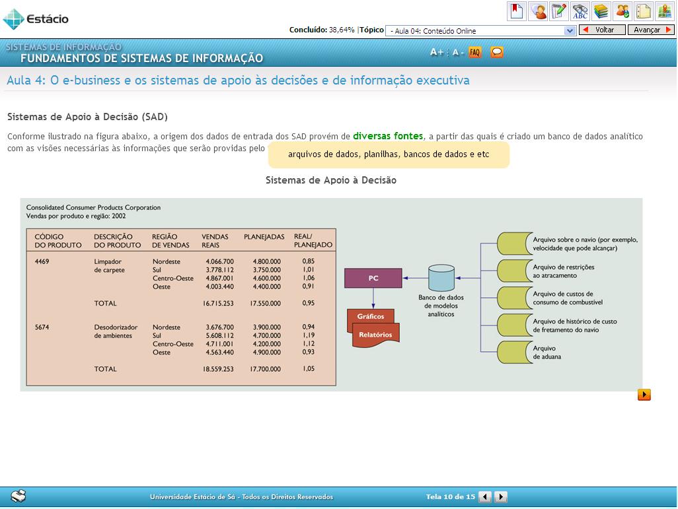Click the printer icon in footer
Screen dimensions: 678x509
pos(19,496)
